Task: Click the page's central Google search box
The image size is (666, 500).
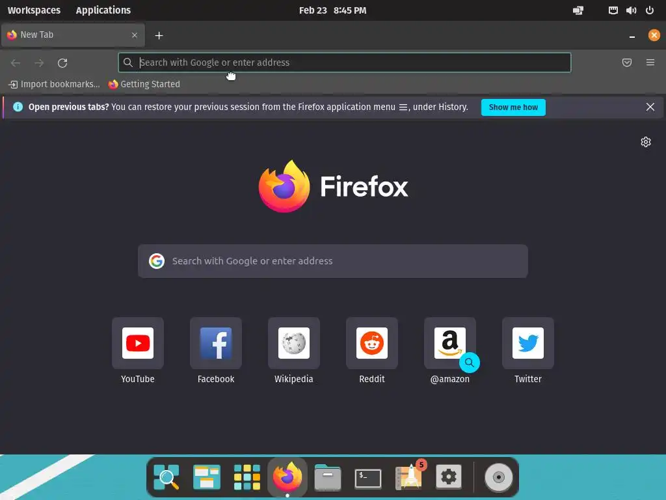Action: click(333, 261)
